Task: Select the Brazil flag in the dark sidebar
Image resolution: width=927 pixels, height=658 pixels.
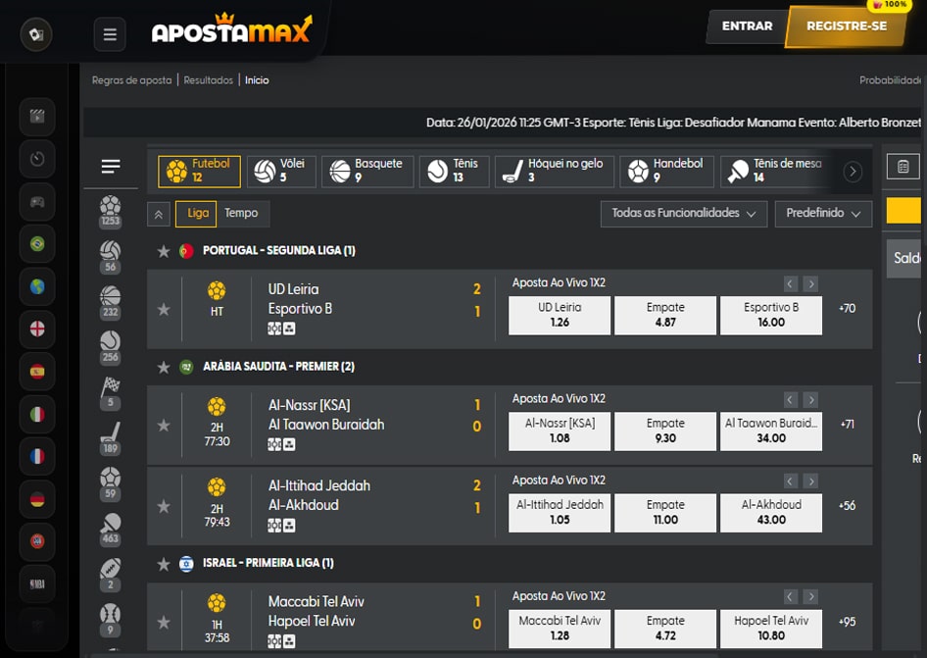Action: [37, 244]
